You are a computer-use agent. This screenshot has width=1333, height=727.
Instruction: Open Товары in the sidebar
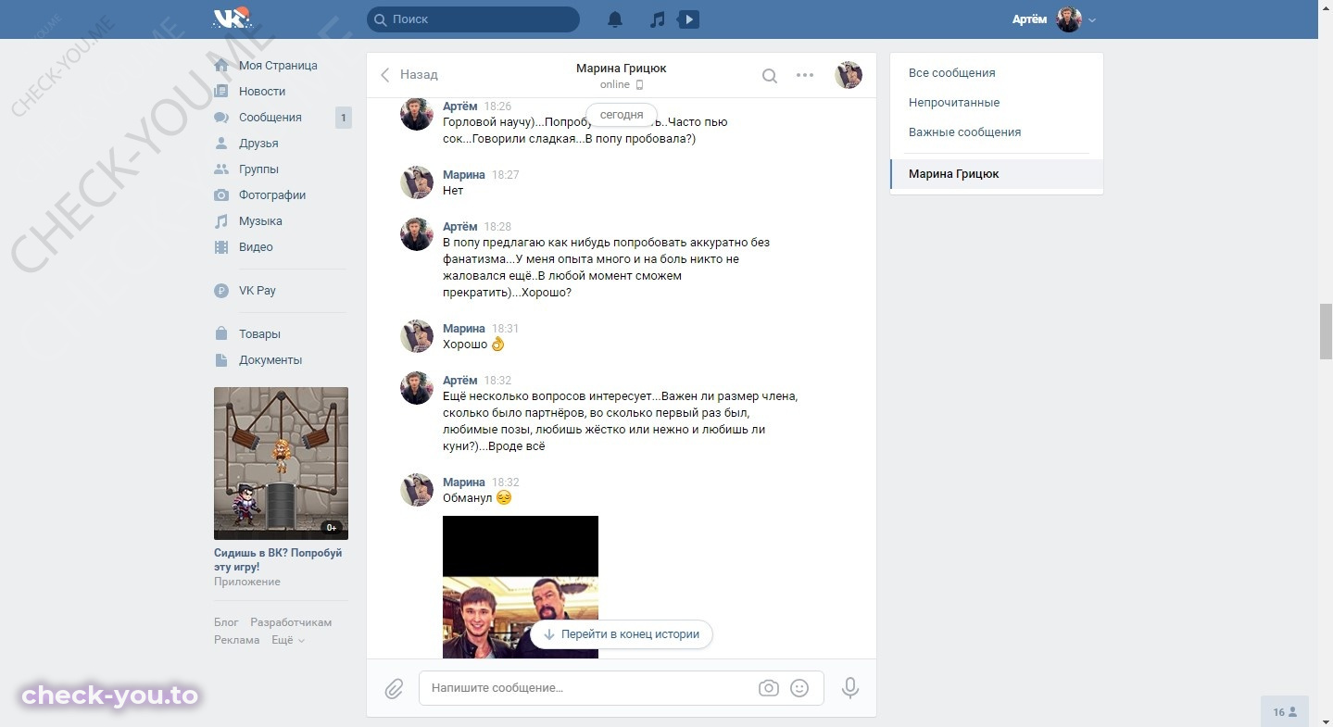[x=259, y=334]
